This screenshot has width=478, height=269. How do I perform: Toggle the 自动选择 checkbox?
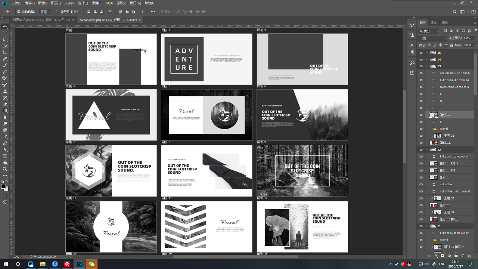pos(19,12)
